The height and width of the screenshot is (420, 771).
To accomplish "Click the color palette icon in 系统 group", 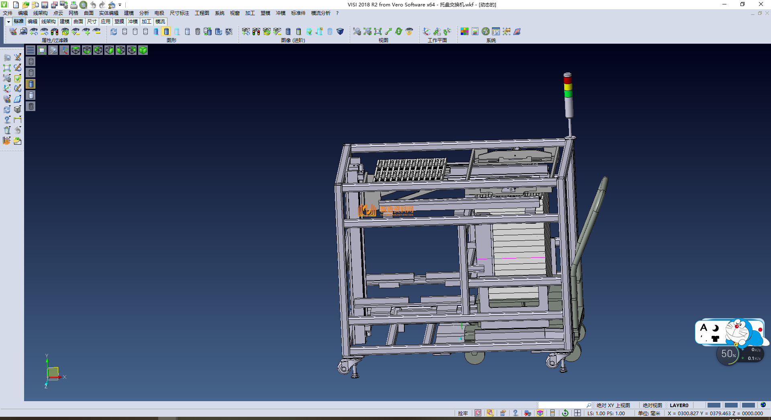I will tap(464, 32).
